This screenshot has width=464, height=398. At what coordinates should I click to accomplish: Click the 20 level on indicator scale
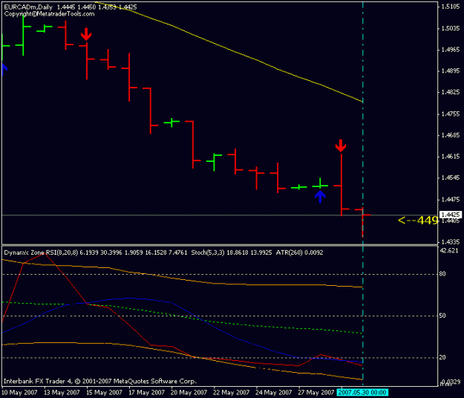(x=442, y=357)
